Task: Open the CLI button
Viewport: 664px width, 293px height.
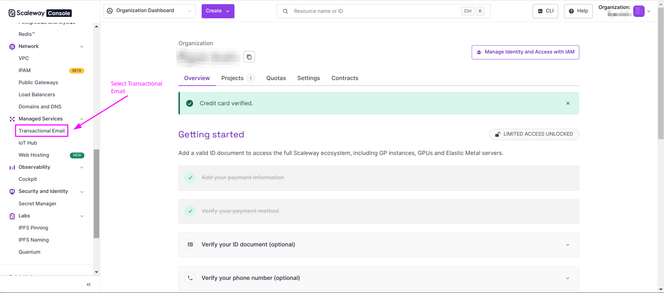Action: [x=545, y=11]
